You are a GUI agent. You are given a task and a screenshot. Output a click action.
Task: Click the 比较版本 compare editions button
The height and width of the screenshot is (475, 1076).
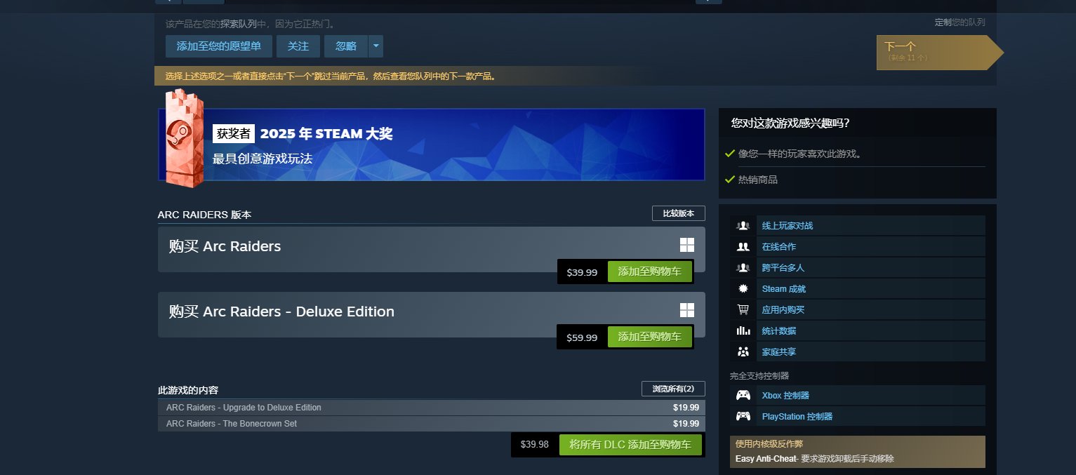coord(678,214)
